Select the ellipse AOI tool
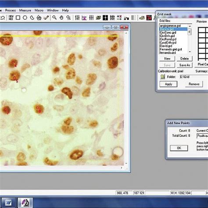The width and height of the screenshot is (208, 208). point(25,18)
